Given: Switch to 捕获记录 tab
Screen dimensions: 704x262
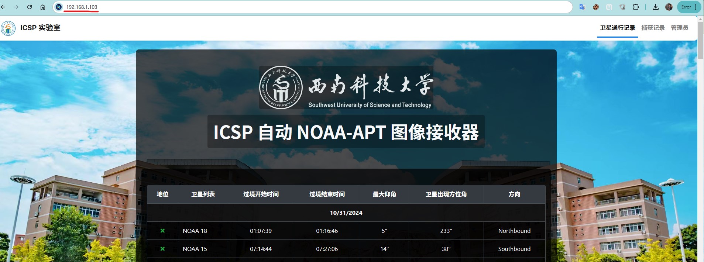Looking at the screenshot, I should pos(653,28).
